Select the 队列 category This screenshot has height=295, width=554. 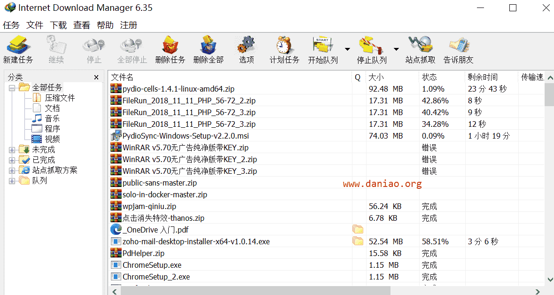(x=39, y=180)
